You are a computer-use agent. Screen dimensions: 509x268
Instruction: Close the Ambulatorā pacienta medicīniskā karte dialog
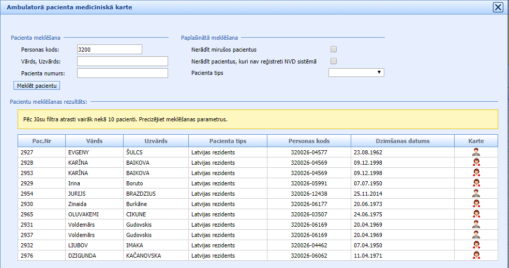pos(498,7)
